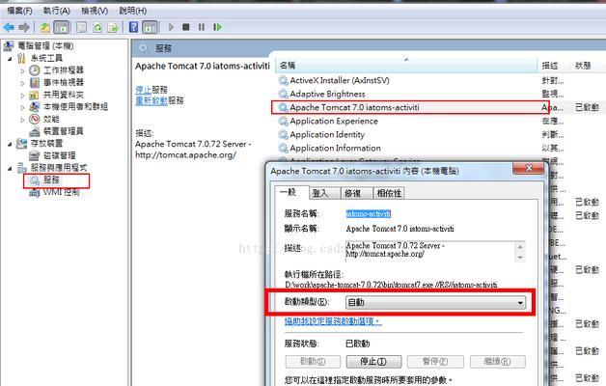
Task: Open the 執行(A) menu
Action: [56, 11]
